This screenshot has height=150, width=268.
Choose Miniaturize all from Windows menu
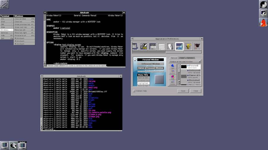pos(24,35)
